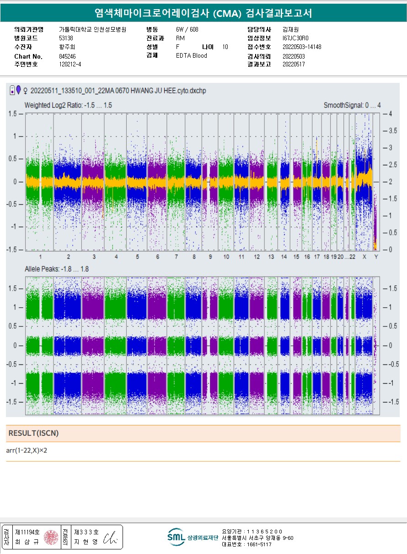
Task: Click the SmoothSignal range label
Action: point(352,105)
